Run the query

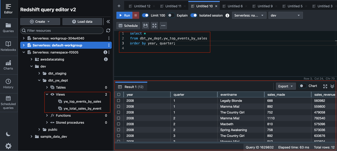[x=124, y=15]
